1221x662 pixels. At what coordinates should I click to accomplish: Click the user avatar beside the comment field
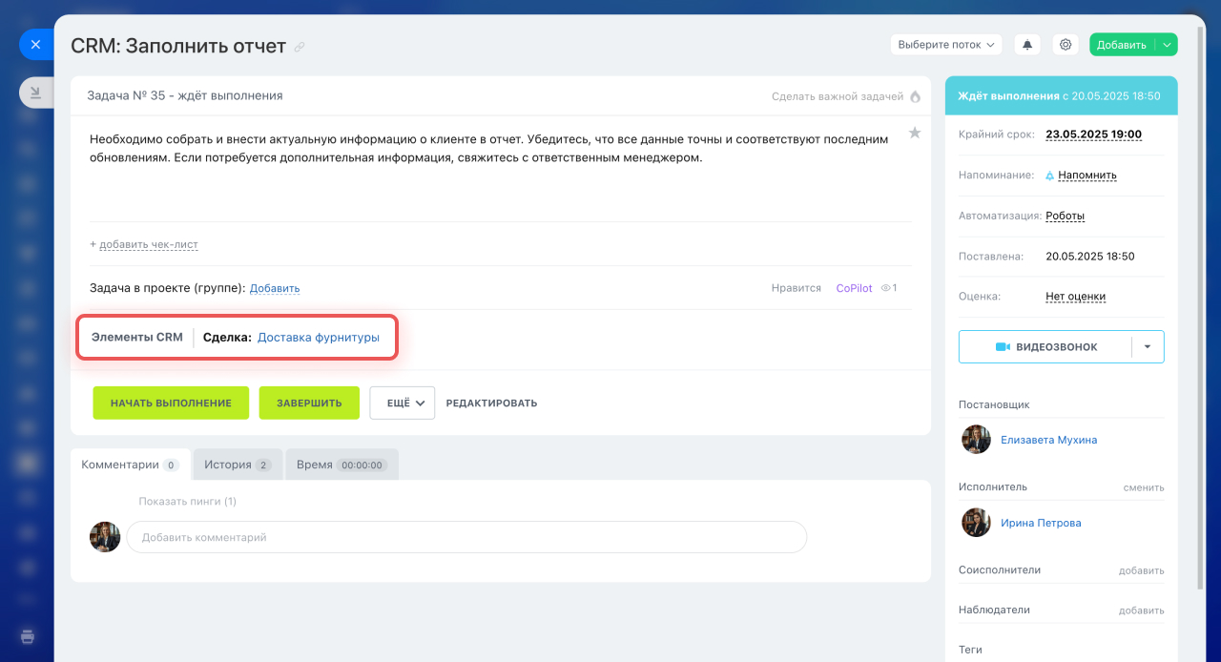pos(105,537)
